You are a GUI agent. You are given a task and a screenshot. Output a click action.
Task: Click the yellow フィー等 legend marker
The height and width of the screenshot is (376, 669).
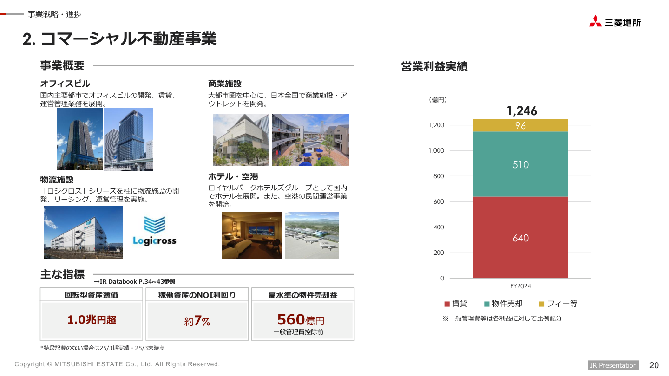(x=542, y=304)
